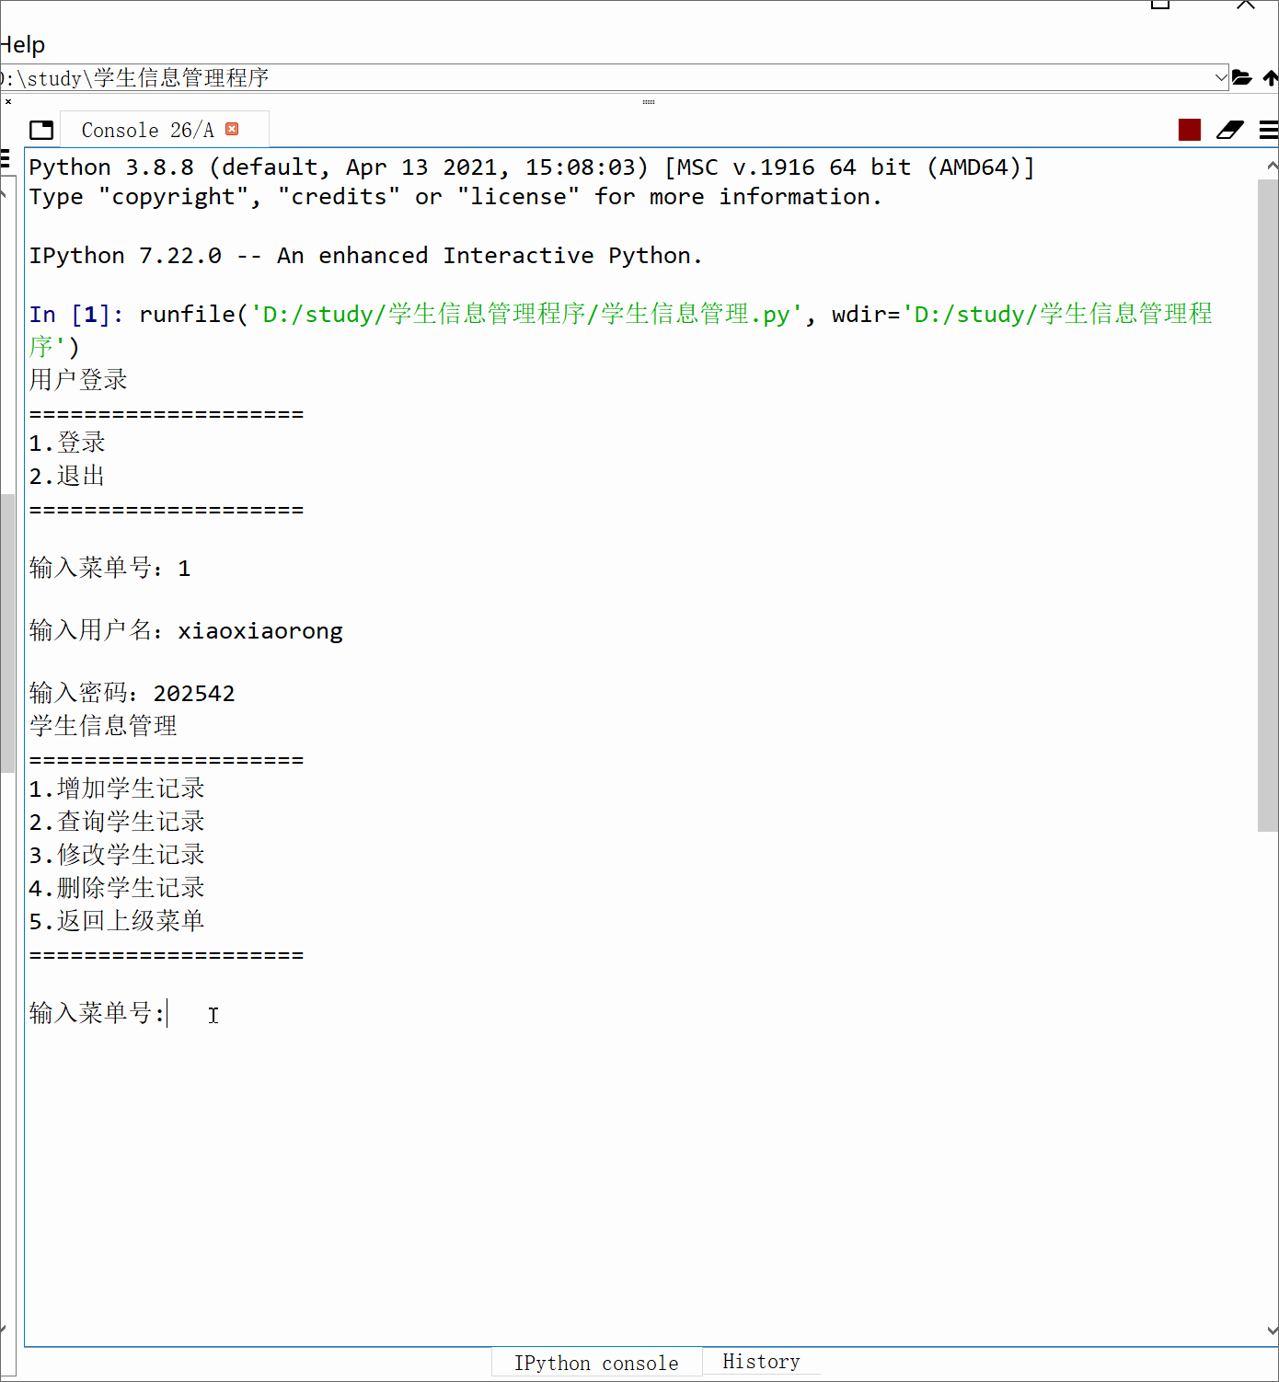The image size is (1279, 1382).
Task: Click the pane splitter handle above the console
Action: 649,102
